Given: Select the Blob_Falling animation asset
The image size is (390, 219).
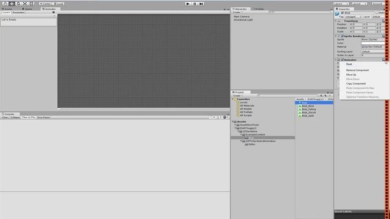Looking at the screenshot, I should [x=307, y=109].
